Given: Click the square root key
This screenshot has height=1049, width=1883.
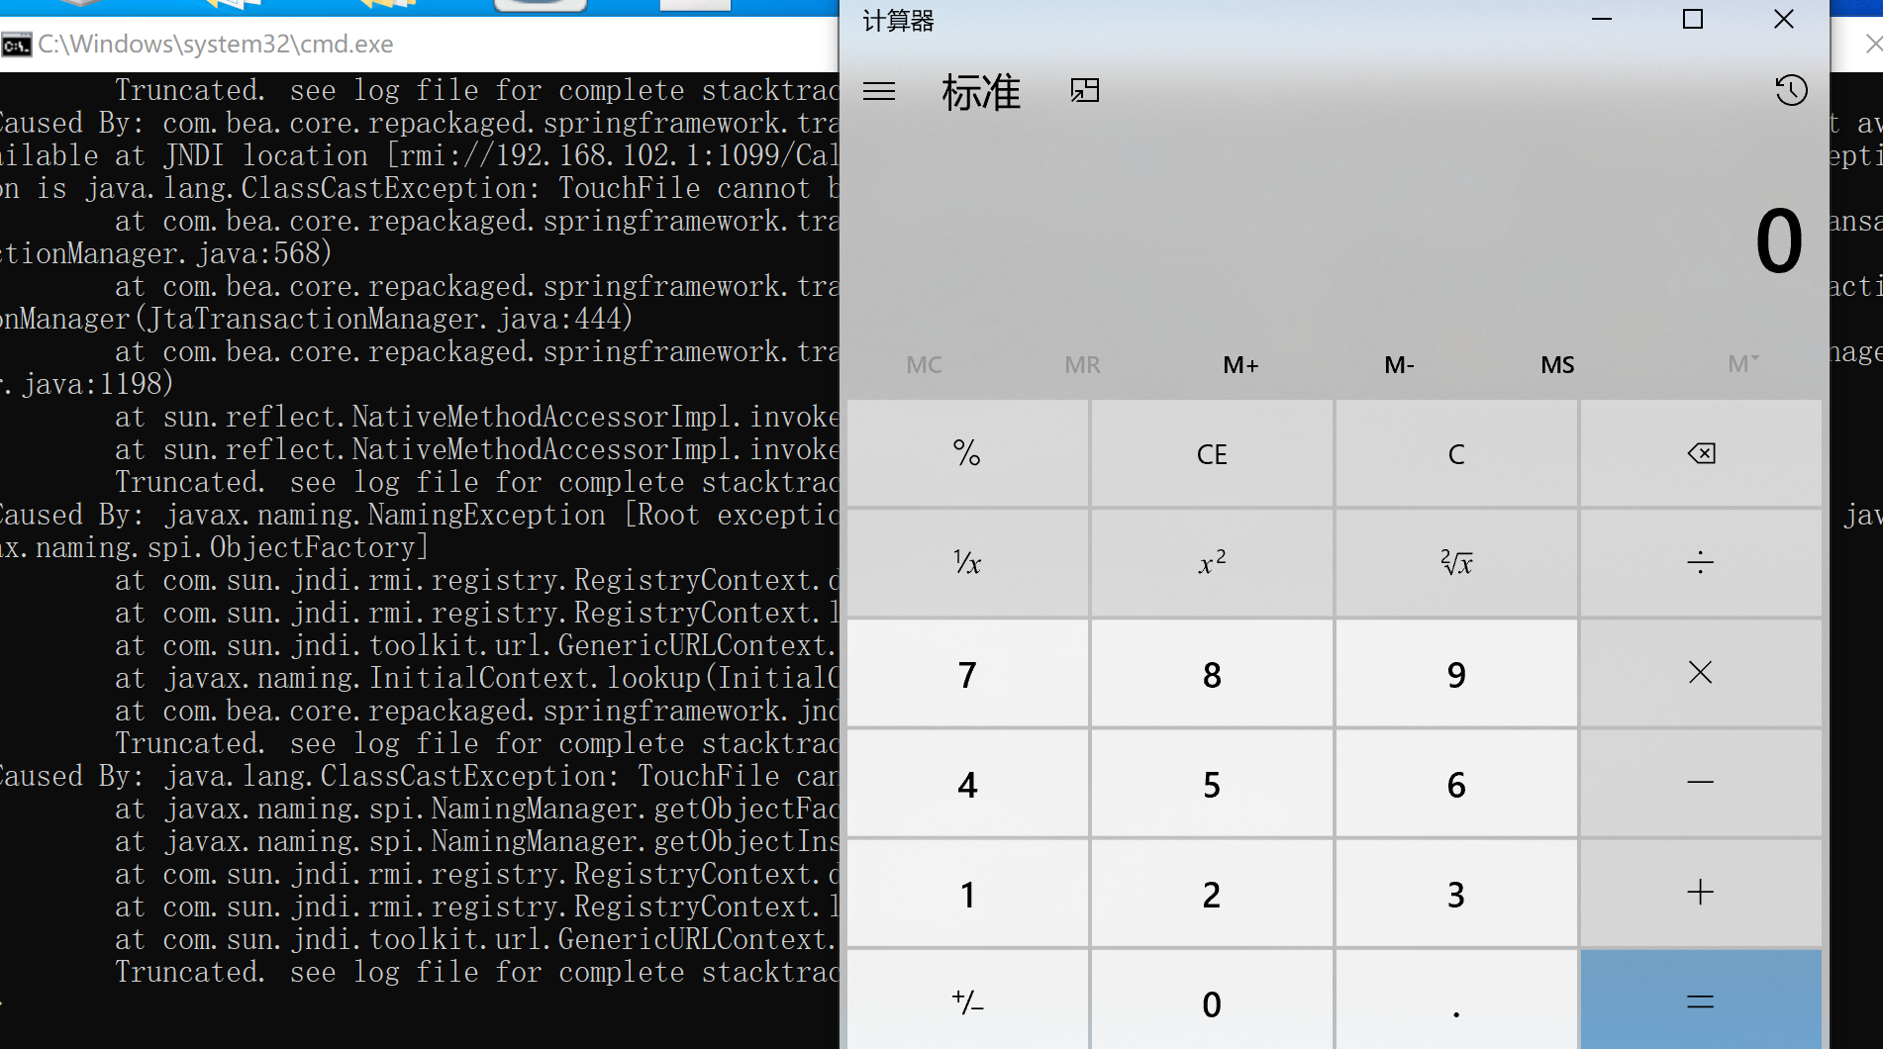Looking at the screenshot, I should (1456, 563).
